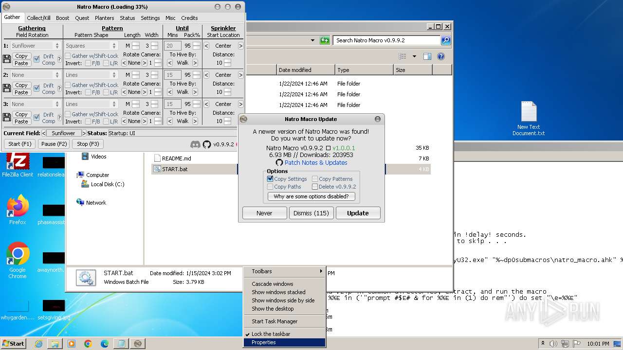The height and width of the screenshot is (350, 623).
Task: Toggle Drift Comp checkbox for field 1
Action: tap(37, 59)
